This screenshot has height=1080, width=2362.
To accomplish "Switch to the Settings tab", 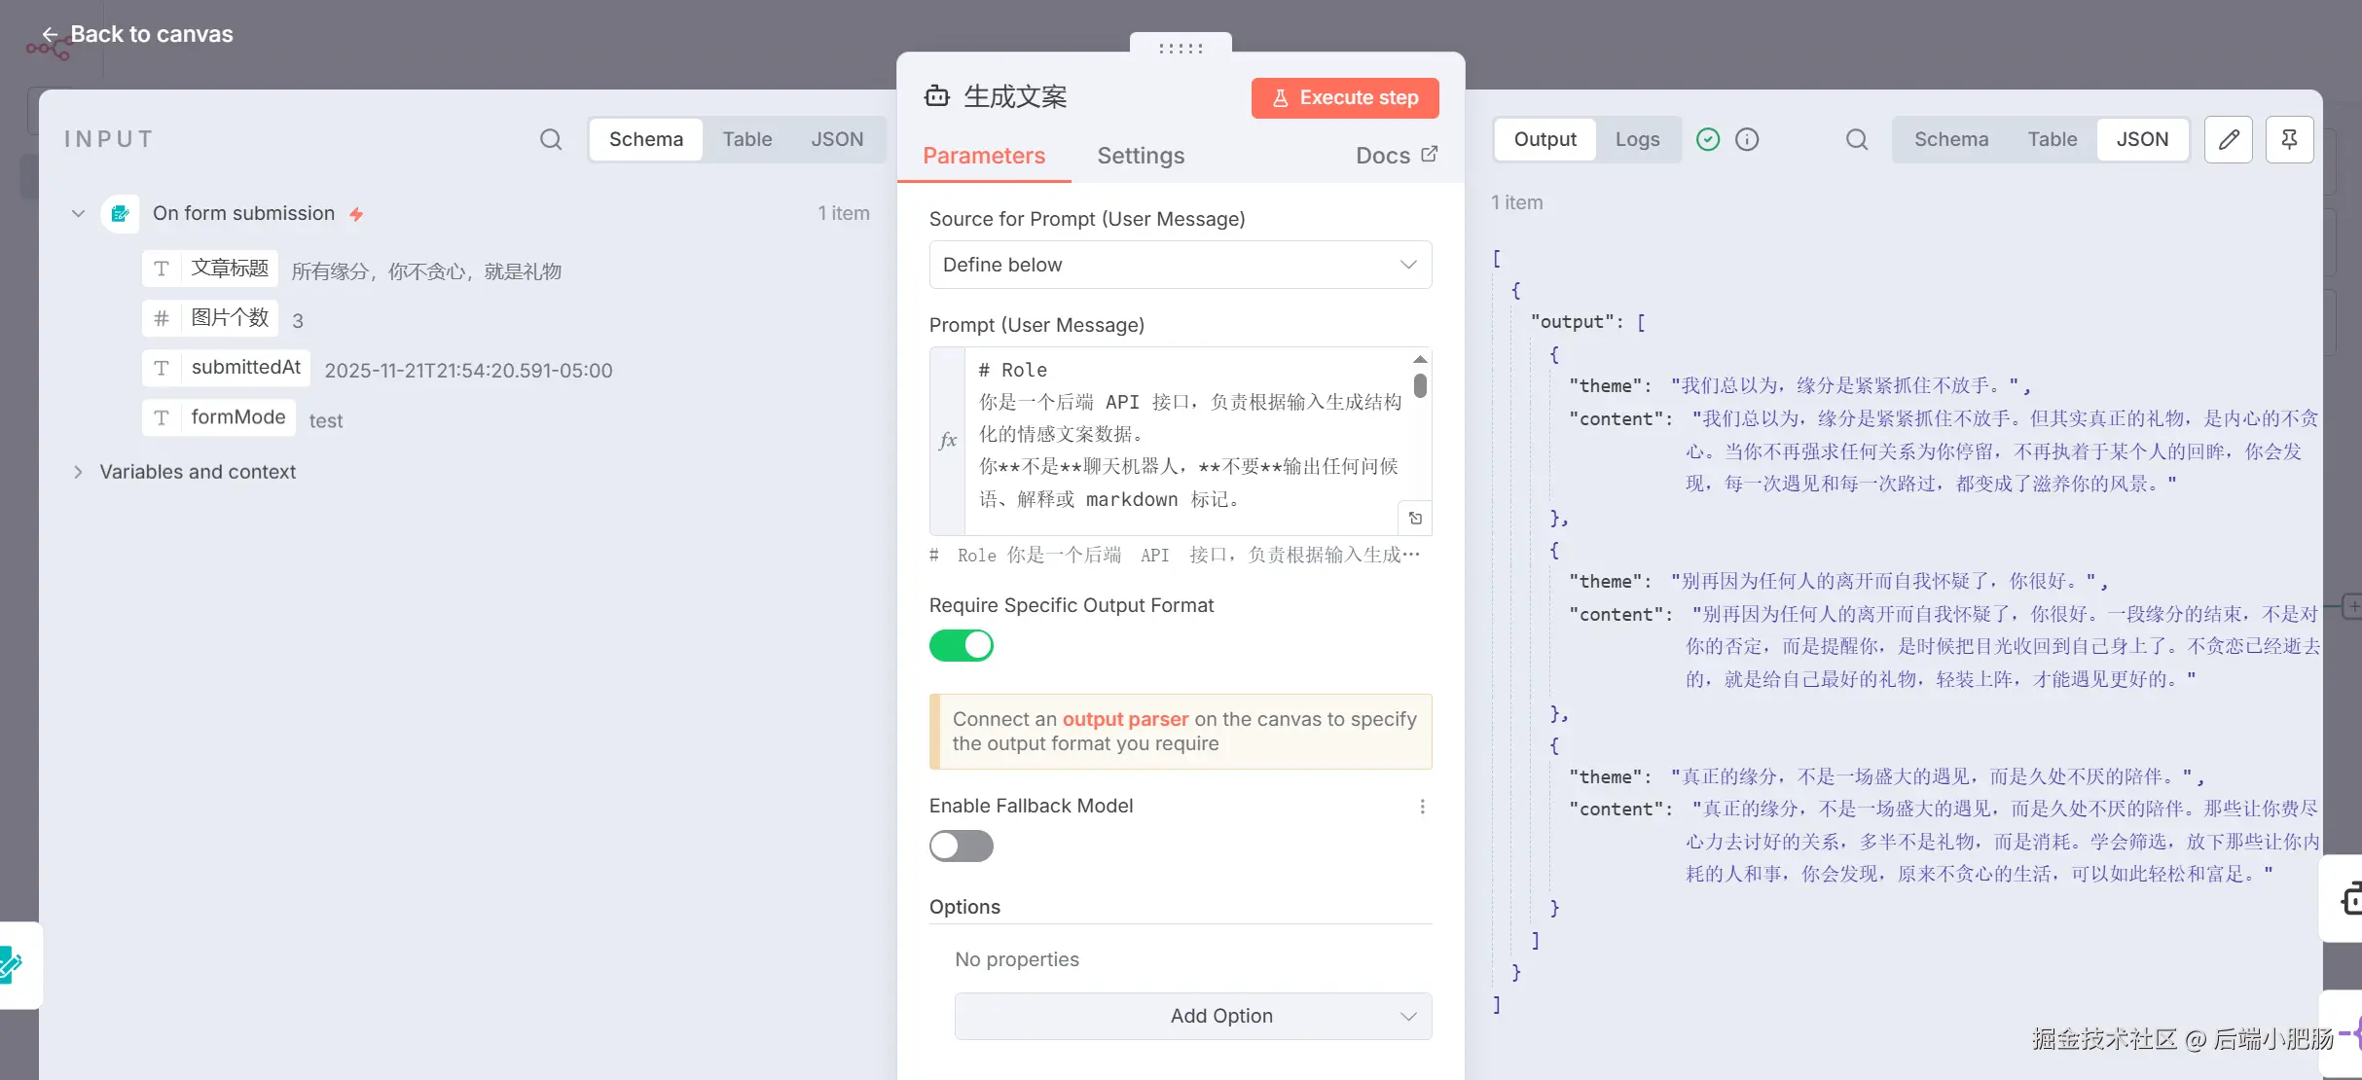I will [x=1141, y=156].
